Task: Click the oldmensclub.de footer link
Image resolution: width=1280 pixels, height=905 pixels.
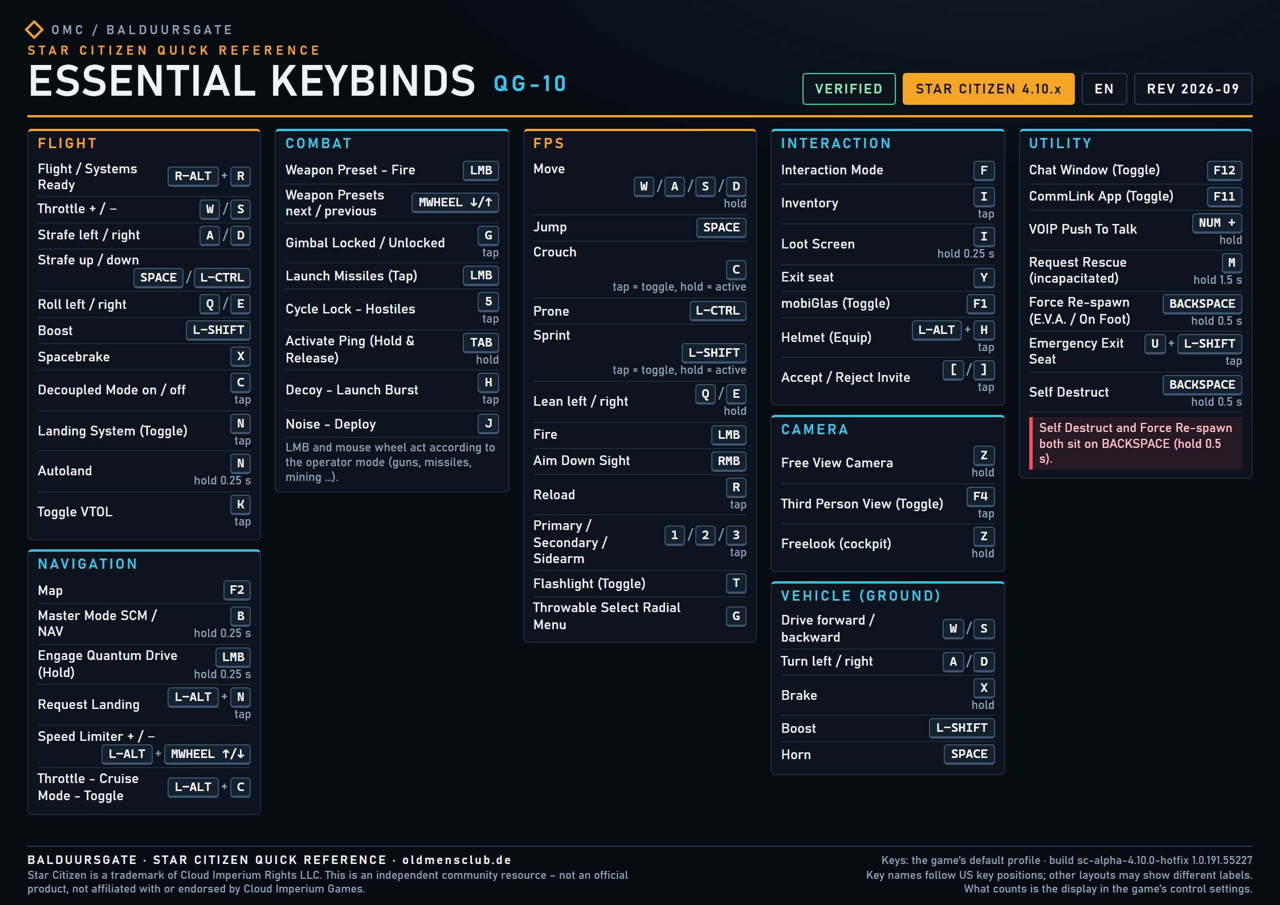Action: (457, 860)
